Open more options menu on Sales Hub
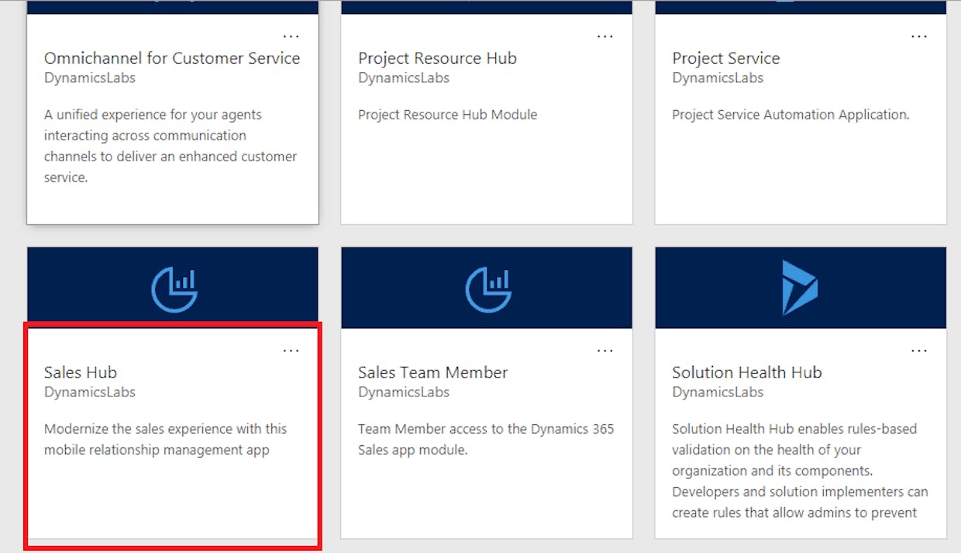 291,351
